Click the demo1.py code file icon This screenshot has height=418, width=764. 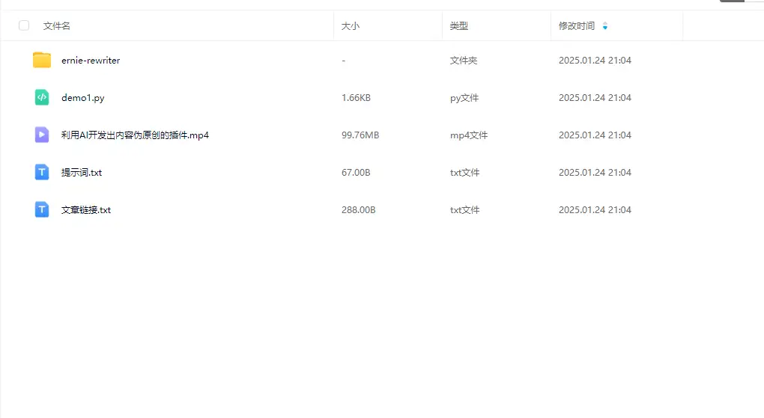pyautogui.click(x=42, y=97)
